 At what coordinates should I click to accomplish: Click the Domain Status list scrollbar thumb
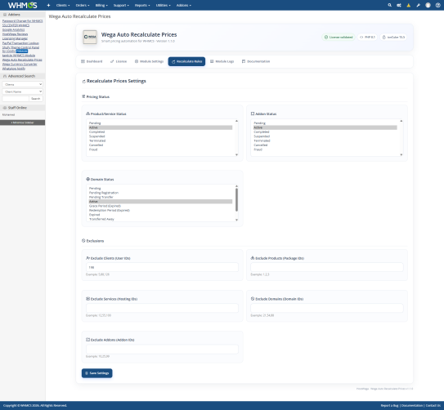point(237,199)
